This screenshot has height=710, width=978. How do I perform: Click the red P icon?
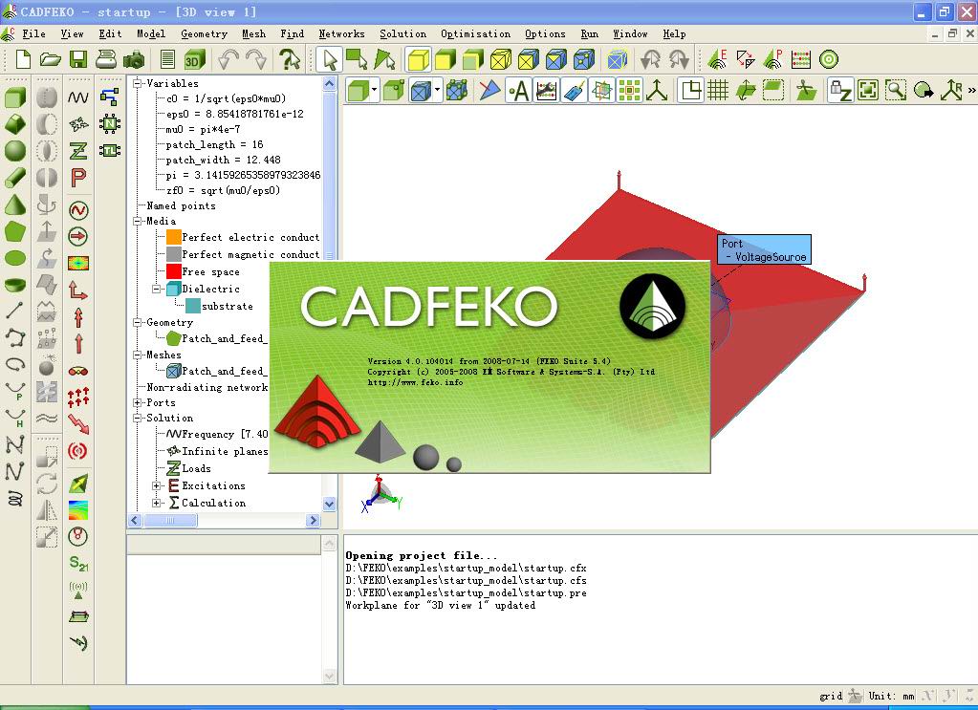pyautogui.click(x=78, y=178)
